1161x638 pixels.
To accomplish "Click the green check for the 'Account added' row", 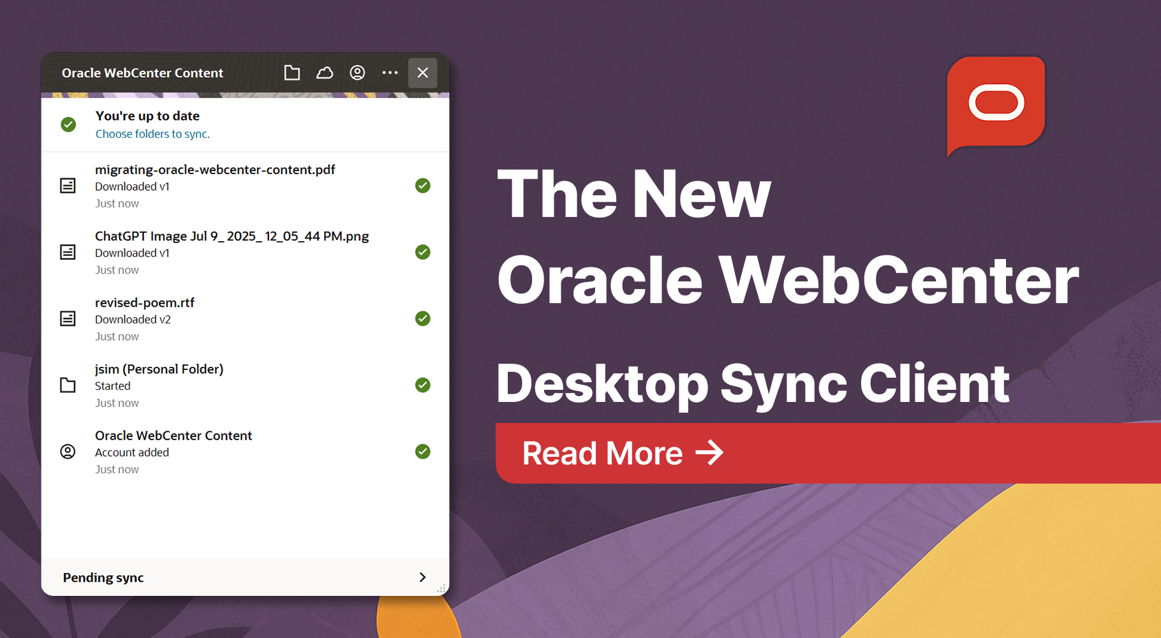I will click(422, 451).
